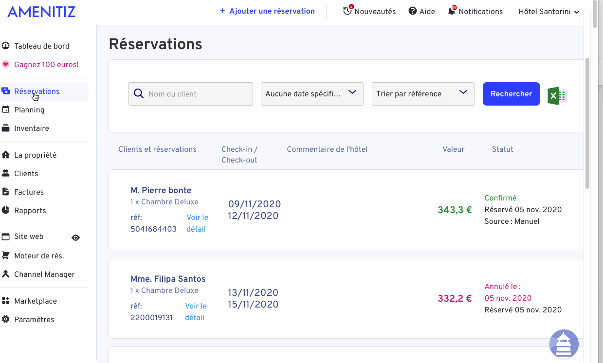
Task: Toggle the Site web eye icon
Action: click(x=75, y=237)
